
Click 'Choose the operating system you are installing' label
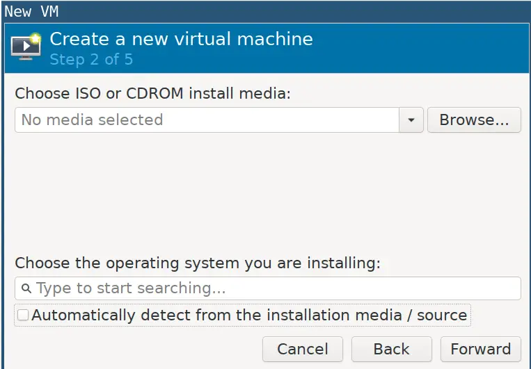pos(198,263)
